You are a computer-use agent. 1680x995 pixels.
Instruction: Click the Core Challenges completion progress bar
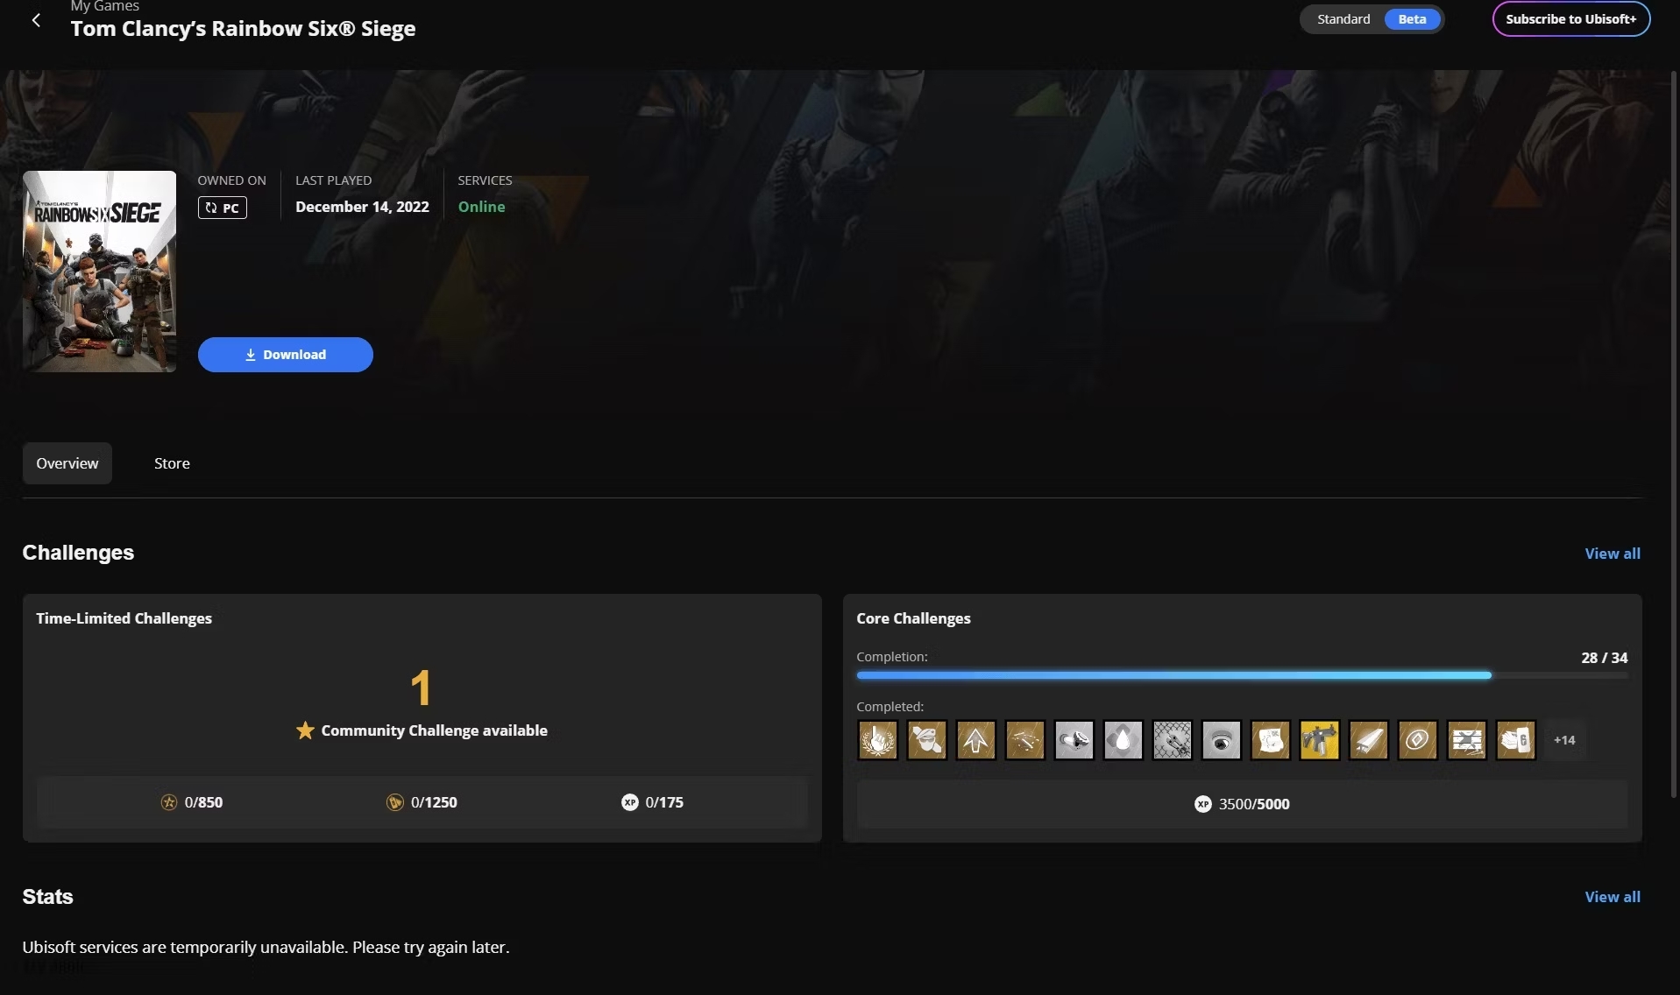(x=1241, y=675)
